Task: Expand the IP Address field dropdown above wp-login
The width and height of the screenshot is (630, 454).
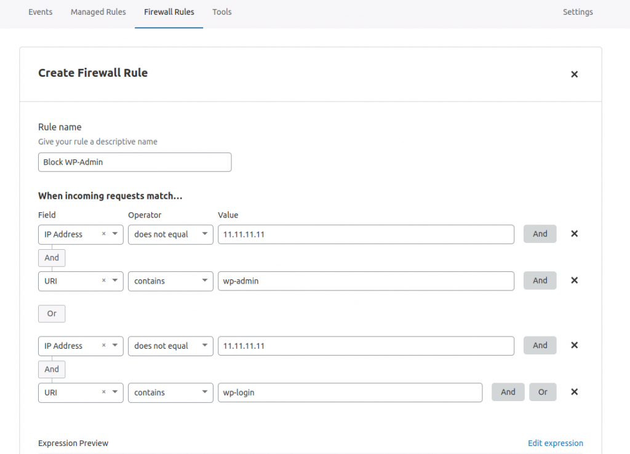Action: 115,345
